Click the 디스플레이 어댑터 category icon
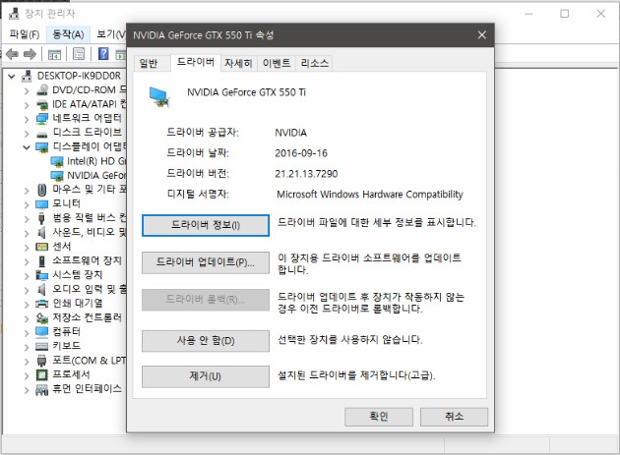 coord(42,147)
